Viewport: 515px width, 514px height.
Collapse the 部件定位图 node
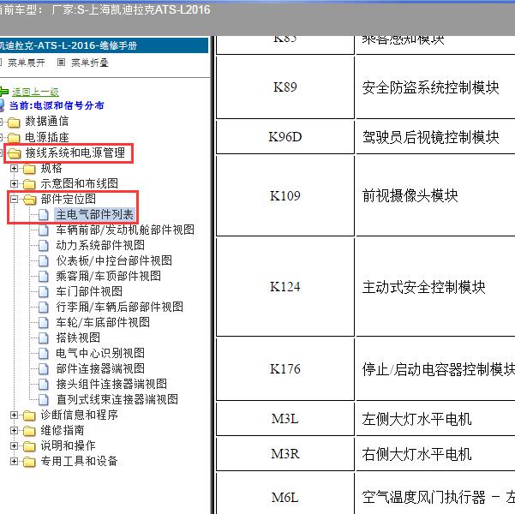[14, 199]
